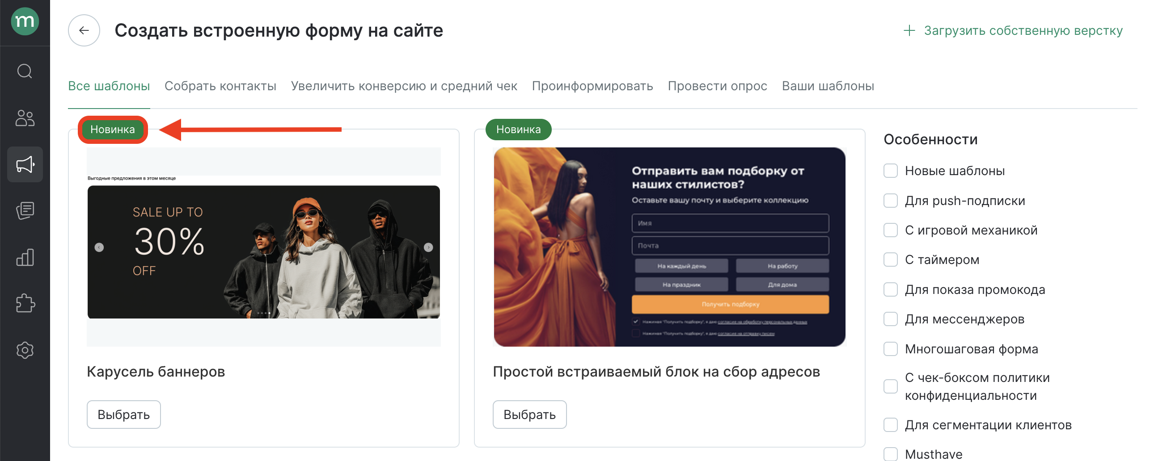The width and height of the screenshot is (1150, 461).
Task: Open settings via the gear icon
Action: 25,350
